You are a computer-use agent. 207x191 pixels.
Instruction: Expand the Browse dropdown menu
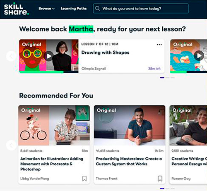[x=46, y=9]
